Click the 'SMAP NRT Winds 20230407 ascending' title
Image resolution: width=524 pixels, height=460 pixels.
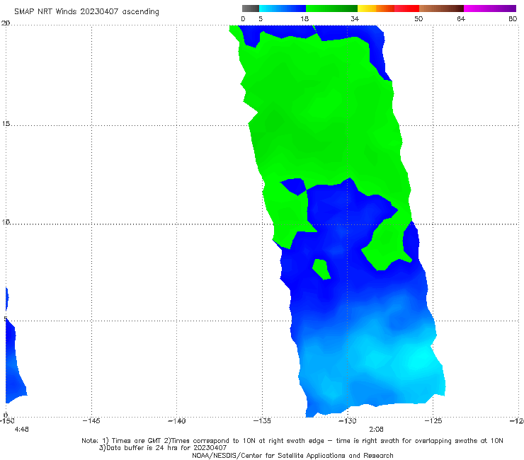[86, 12]
